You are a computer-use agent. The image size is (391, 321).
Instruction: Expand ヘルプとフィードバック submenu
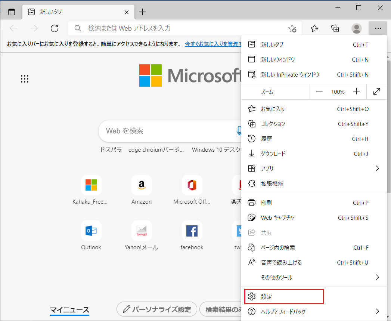point(314,312)
